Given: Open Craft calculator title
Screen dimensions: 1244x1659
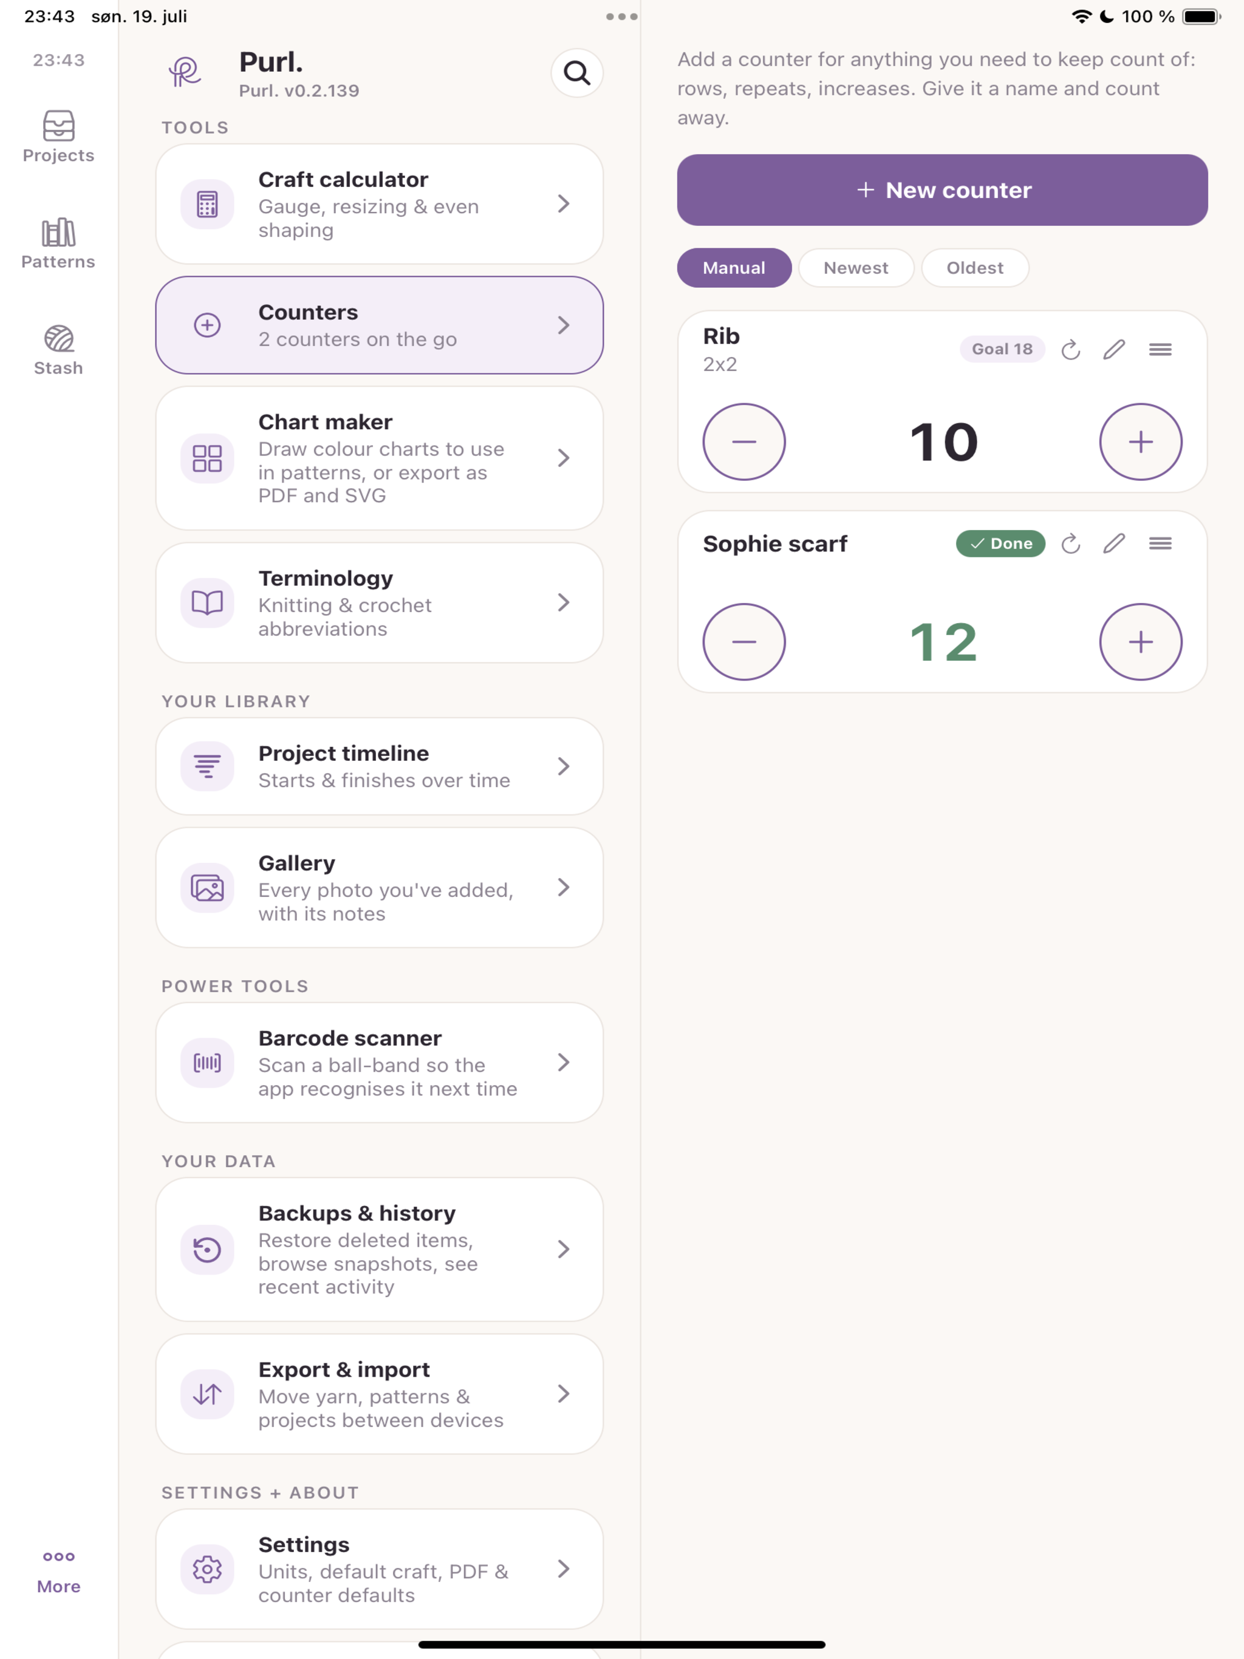Looking at the screenshot, I should (343, 180).
